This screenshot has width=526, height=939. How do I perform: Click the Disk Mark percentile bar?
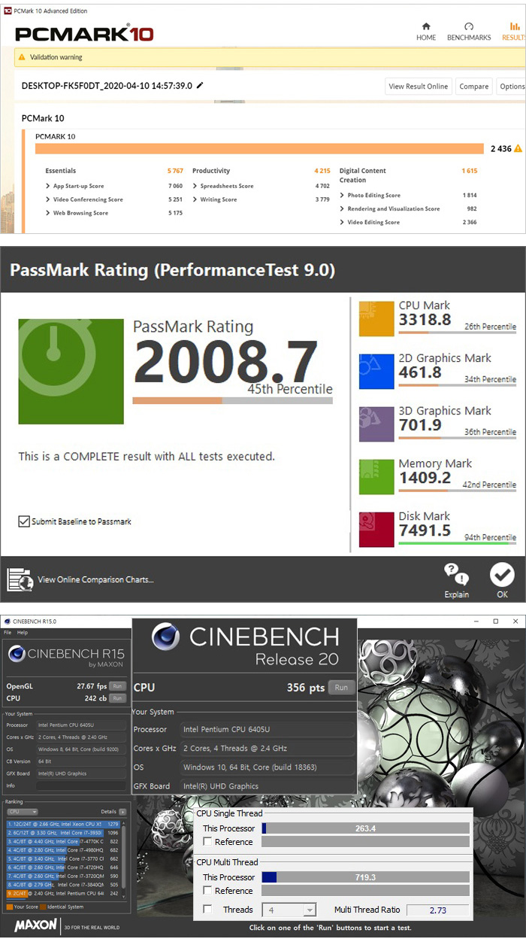pos(457,542)
